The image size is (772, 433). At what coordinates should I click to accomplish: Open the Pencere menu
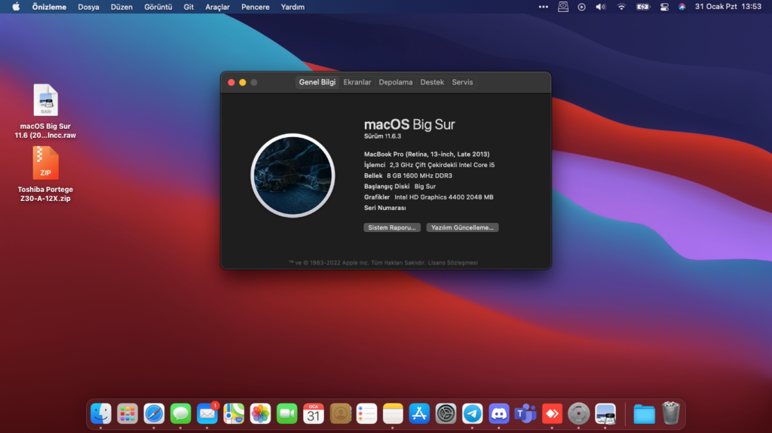tap(256, 7)
